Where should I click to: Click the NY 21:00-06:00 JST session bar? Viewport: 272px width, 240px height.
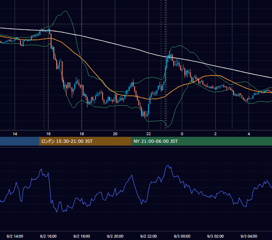coord(201,141)
